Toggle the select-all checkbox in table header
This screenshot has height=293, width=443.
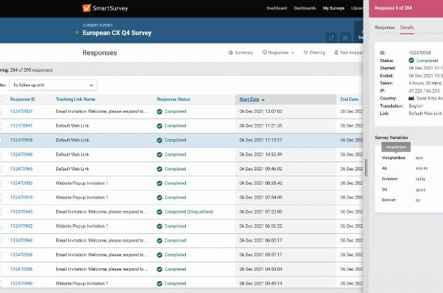coord(0,99)
